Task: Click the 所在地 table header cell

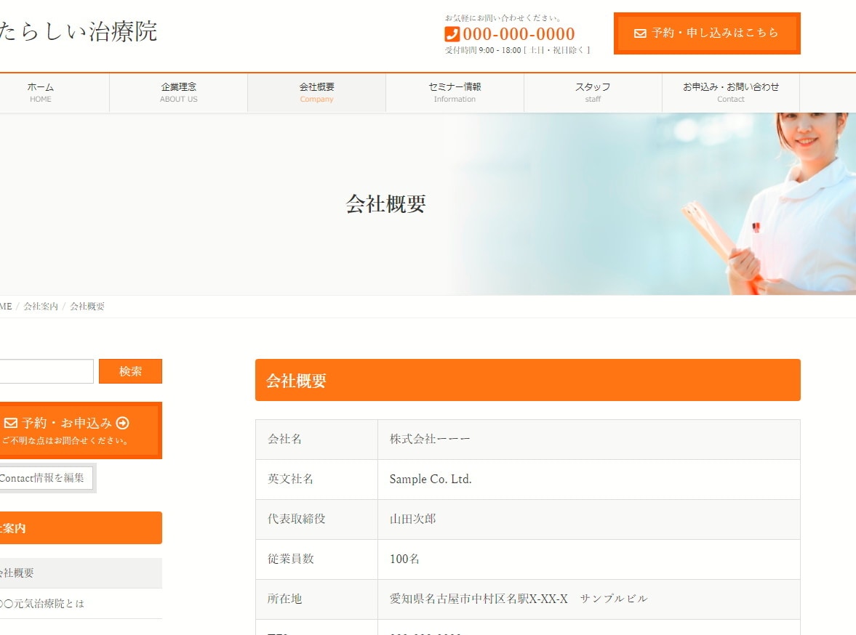Action: click(316, 599)
